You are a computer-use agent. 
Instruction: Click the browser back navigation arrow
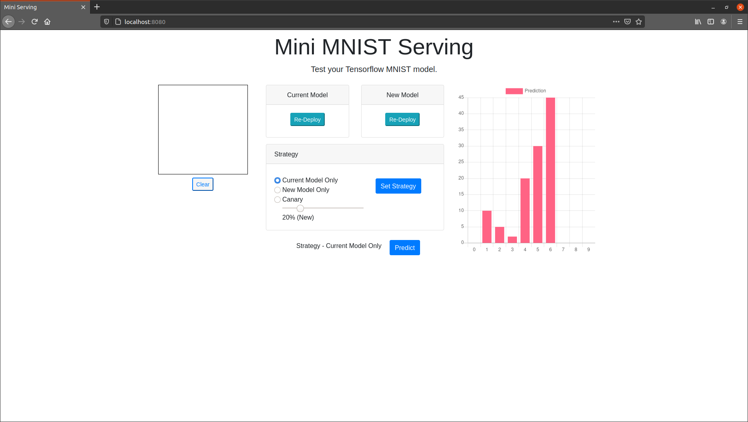tap(8, 22)
